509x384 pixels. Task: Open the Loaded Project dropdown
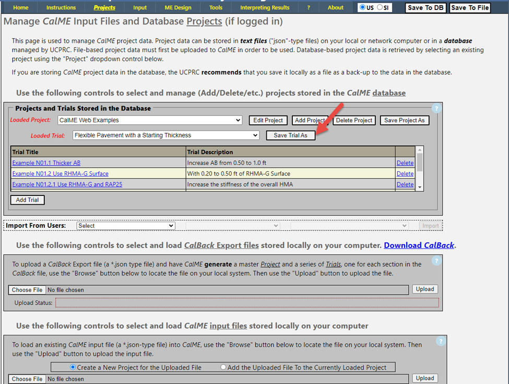point(150,120)
